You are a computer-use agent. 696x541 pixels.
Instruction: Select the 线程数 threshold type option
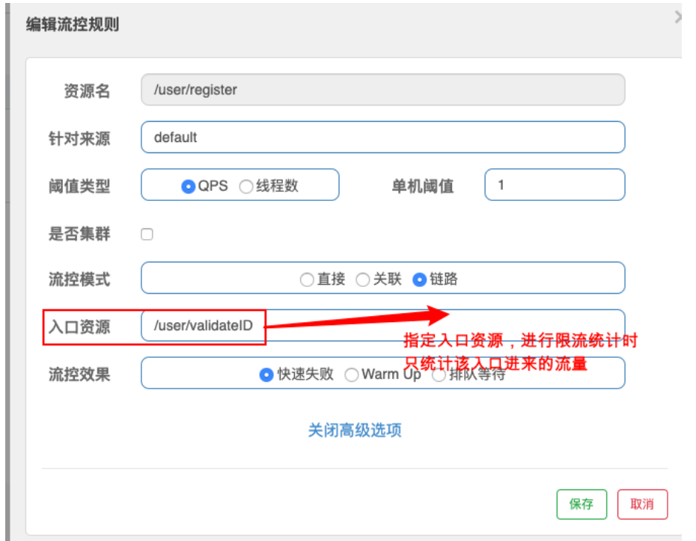[247, 185]
